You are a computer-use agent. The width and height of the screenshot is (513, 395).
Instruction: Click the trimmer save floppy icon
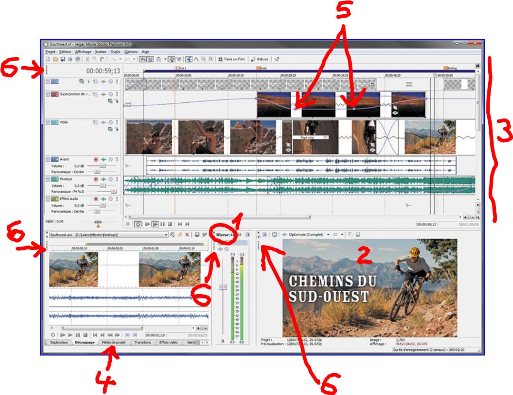pos(197,235)
